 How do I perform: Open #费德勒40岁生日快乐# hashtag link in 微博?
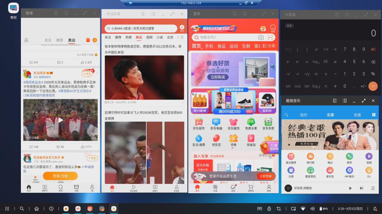coord(75,91)
